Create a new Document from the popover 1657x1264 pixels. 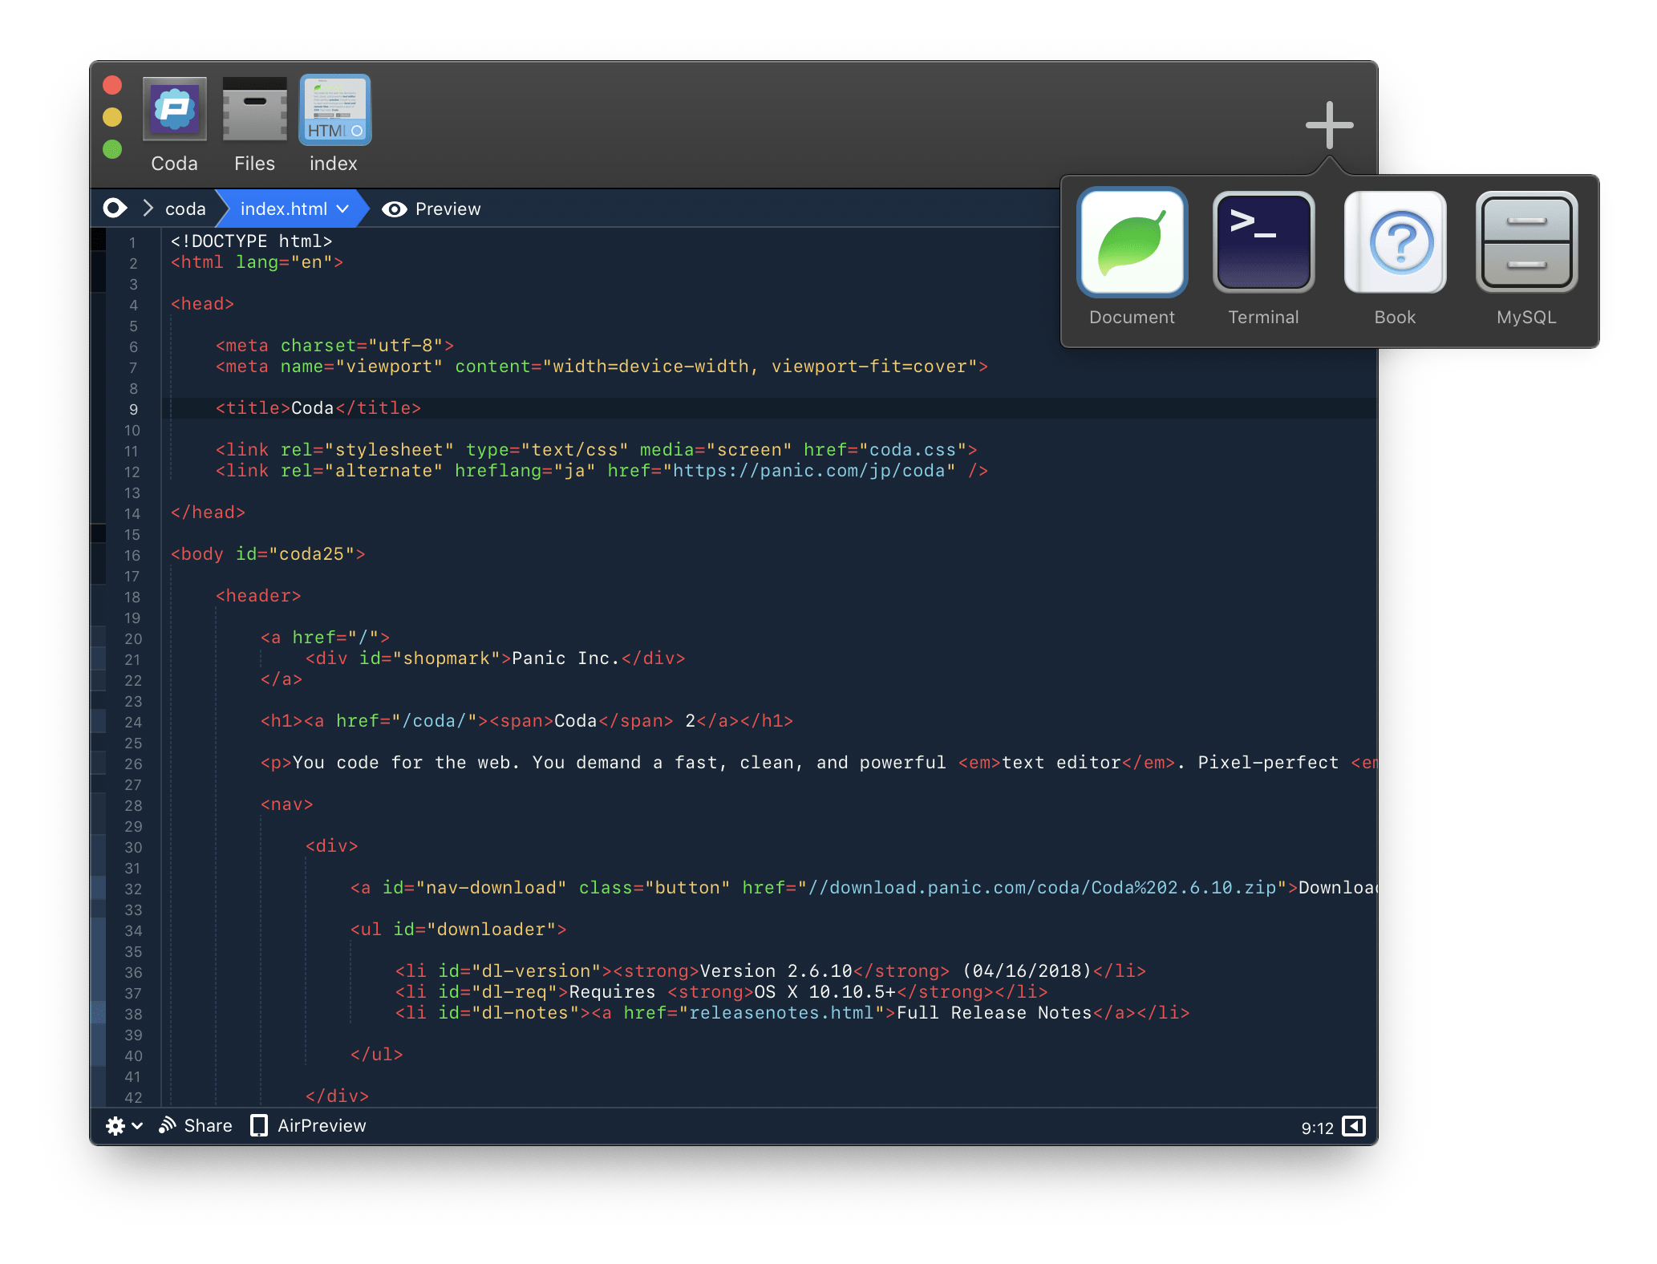1132,242
